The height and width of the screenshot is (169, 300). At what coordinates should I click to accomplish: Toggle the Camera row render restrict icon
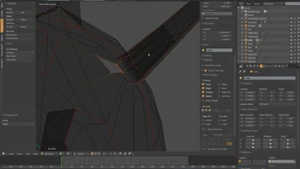(298, 26)
